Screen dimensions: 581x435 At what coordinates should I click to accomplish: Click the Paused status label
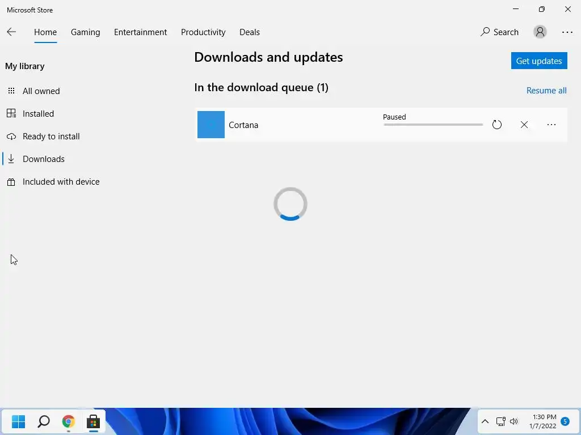pos(394,117)
